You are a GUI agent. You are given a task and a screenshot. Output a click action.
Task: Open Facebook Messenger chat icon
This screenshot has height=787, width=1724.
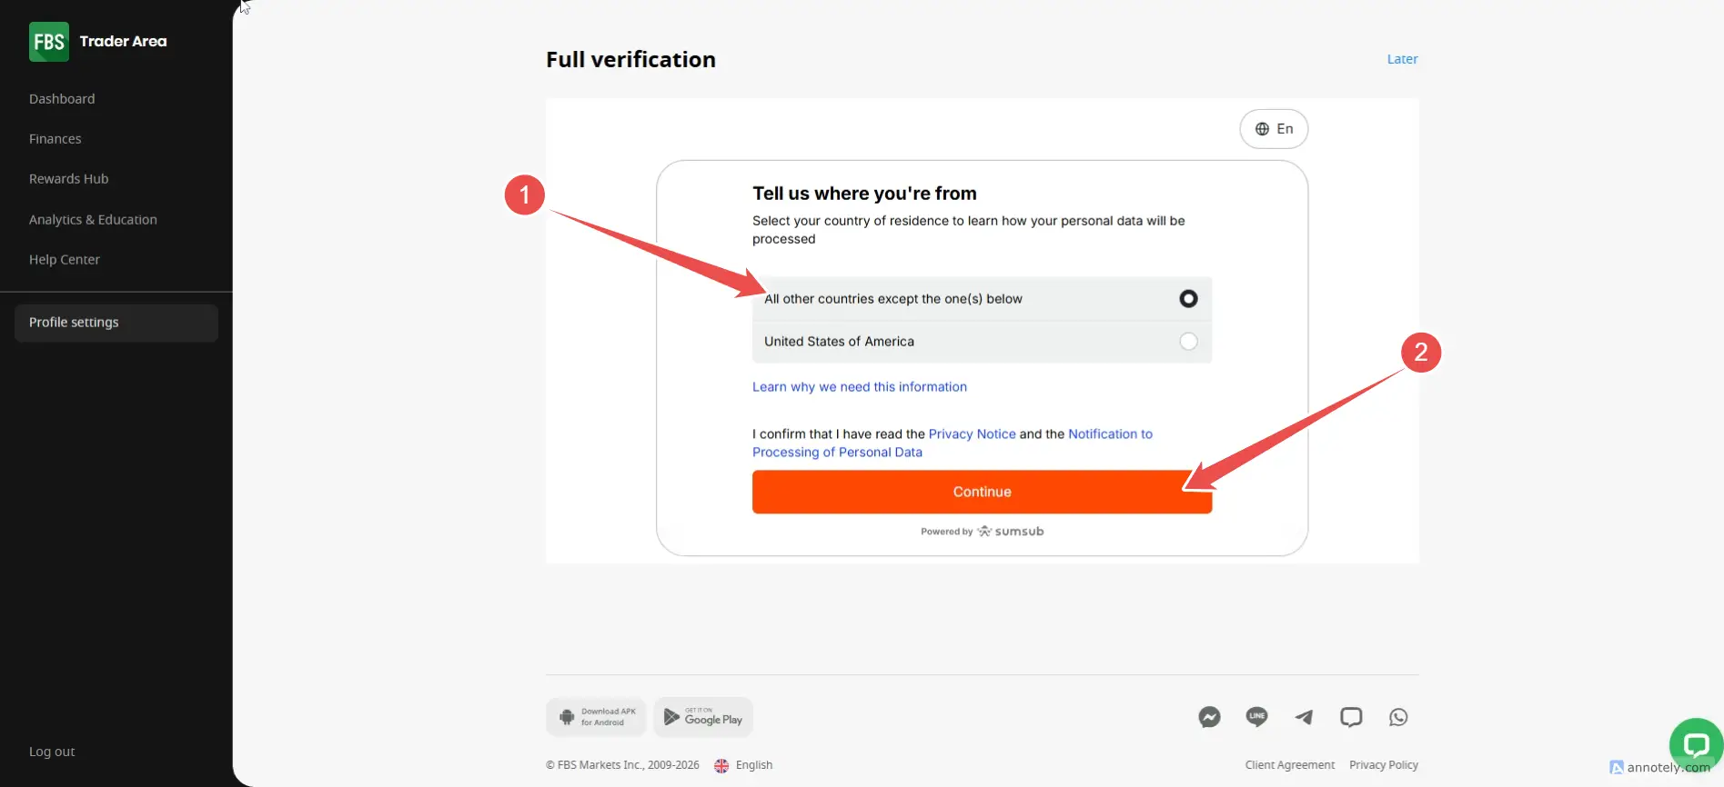[1209, 717]
